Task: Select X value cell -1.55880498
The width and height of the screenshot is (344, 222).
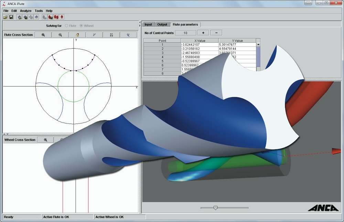Action: (200, 57)
